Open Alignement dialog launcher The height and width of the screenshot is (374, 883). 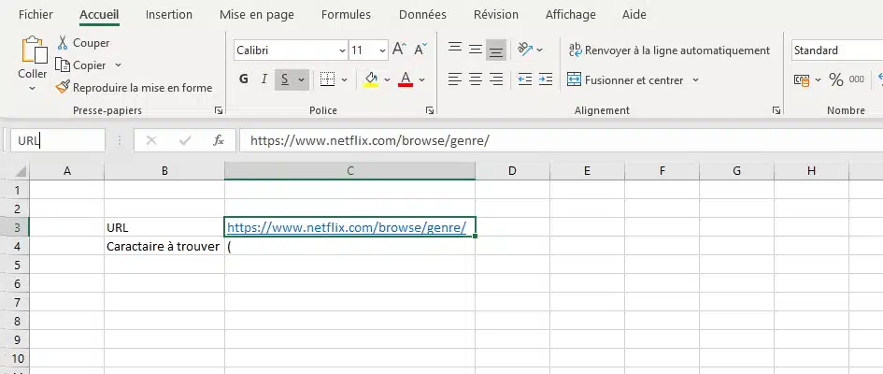pyautogui.click(x=776, y=111)
